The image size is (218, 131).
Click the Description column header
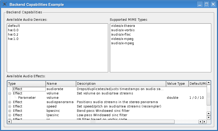pyautogui.click(x=121, y=84)
